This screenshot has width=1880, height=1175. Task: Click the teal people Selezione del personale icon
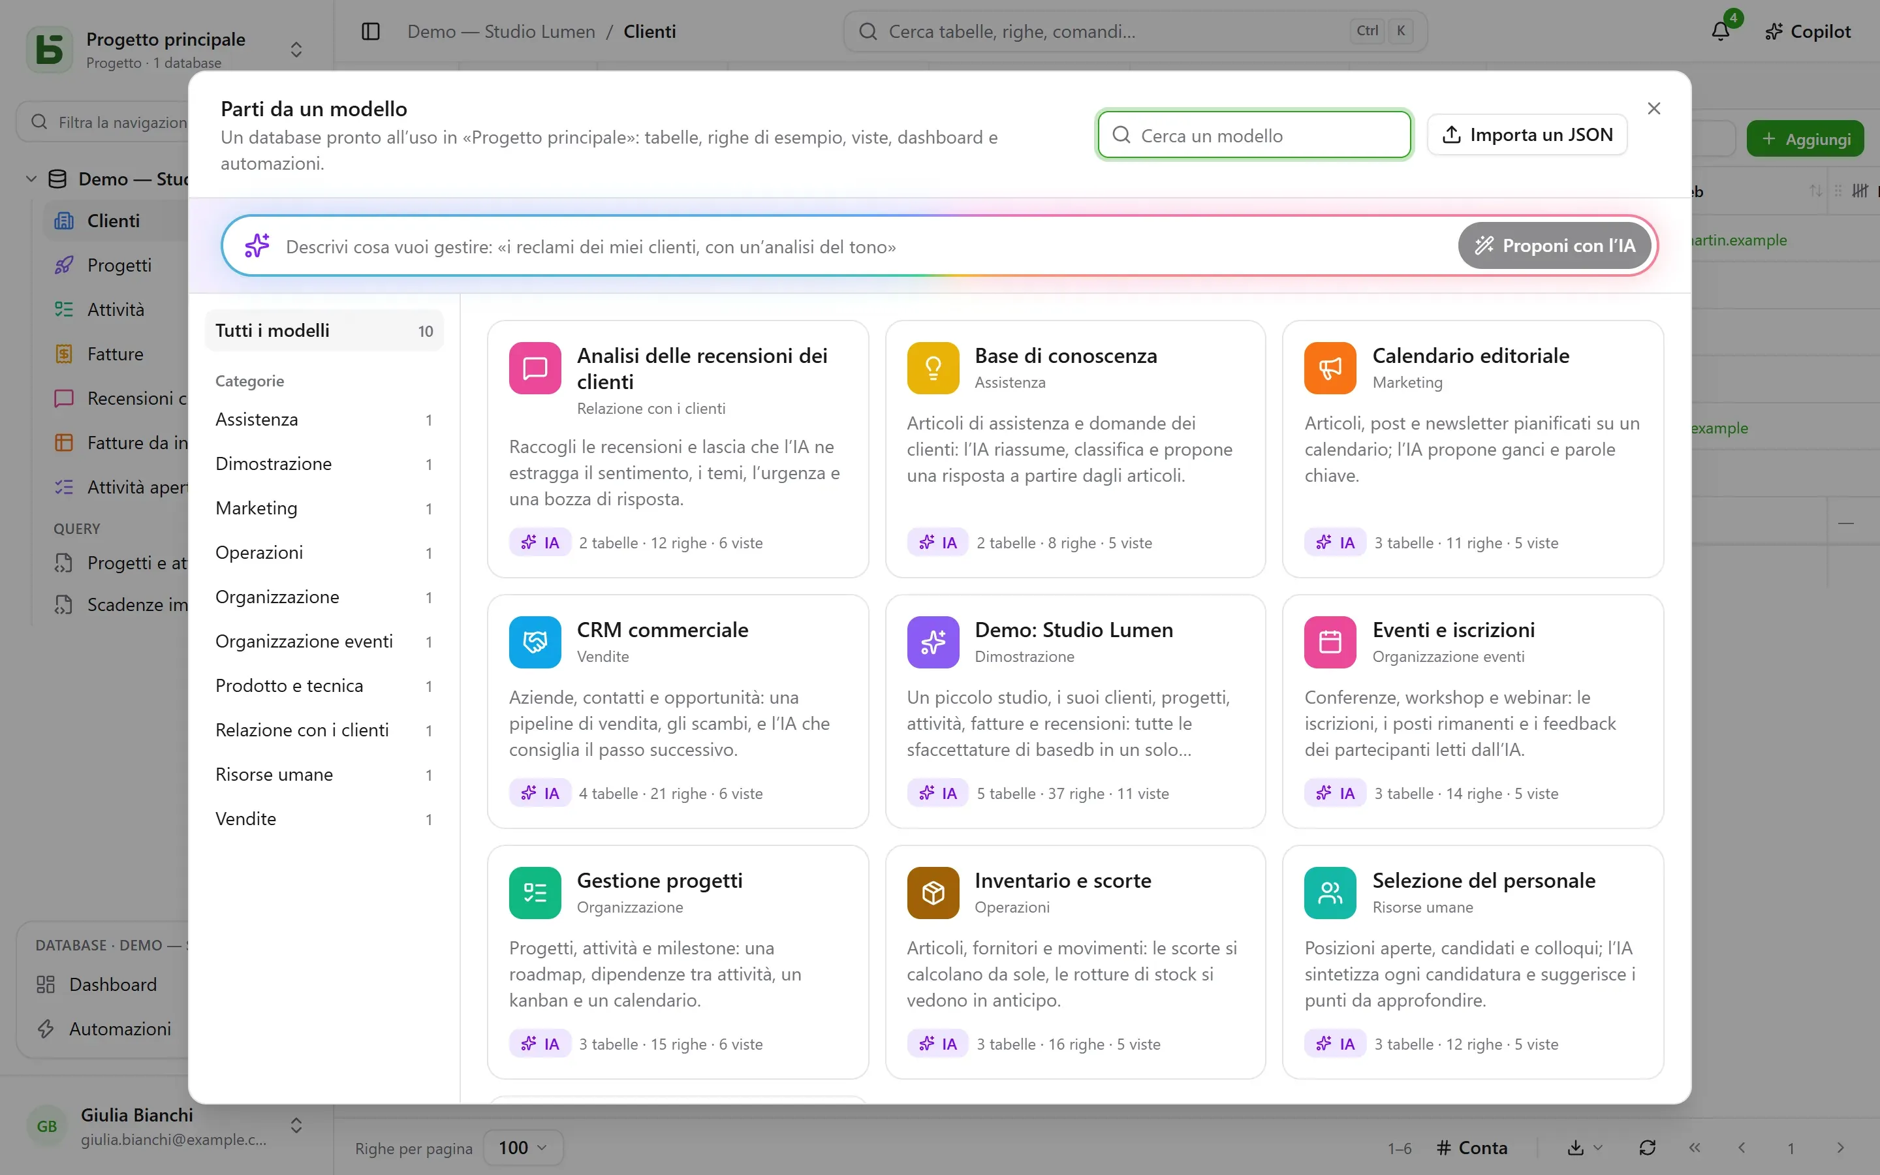pos(1330,892)
